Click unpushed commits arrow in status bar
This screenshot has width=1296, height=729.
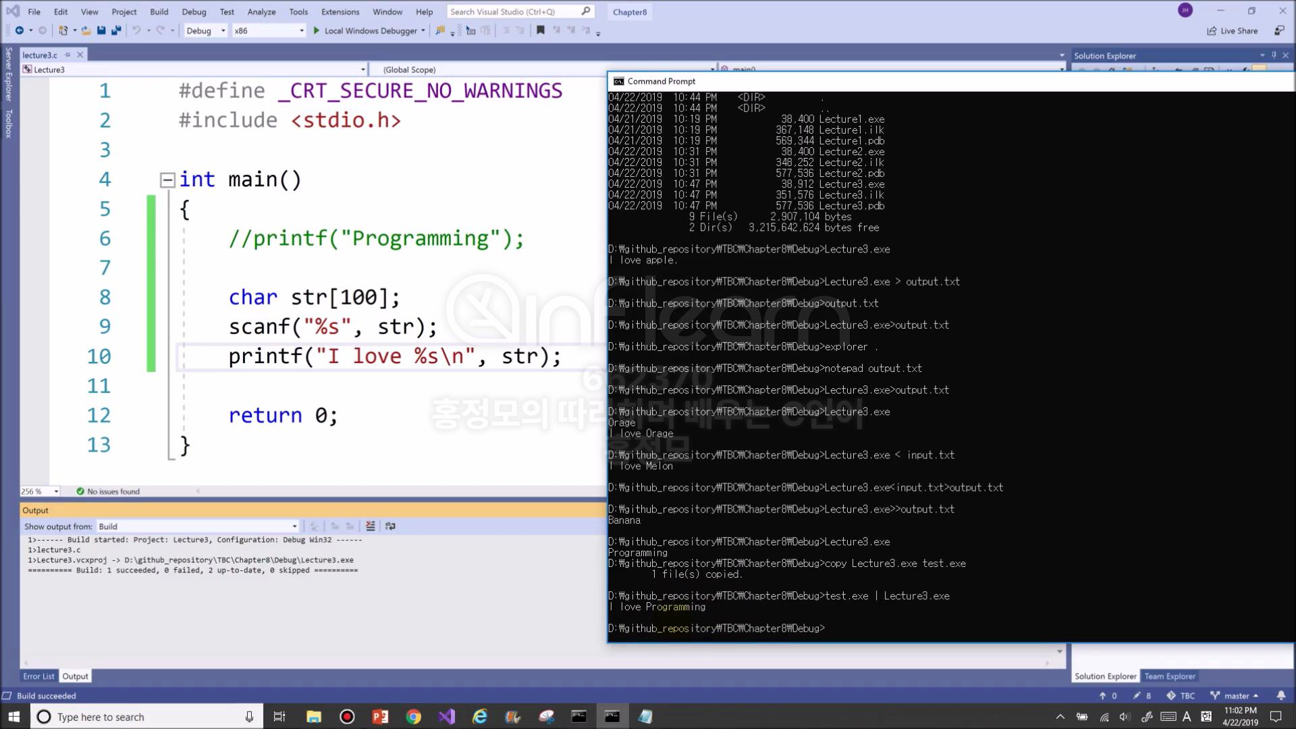(1108, 695)
